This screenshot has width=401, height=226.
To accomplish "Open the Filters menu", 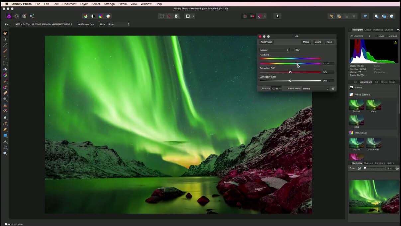I will [123, 4].
